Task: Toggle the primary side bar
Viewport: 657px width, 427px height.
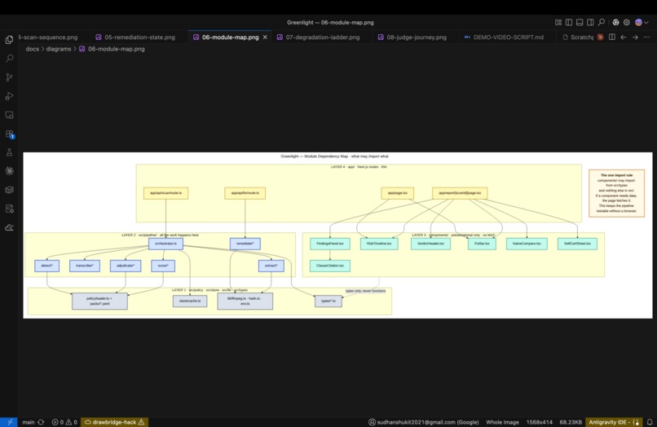Action: click(569, 23)
